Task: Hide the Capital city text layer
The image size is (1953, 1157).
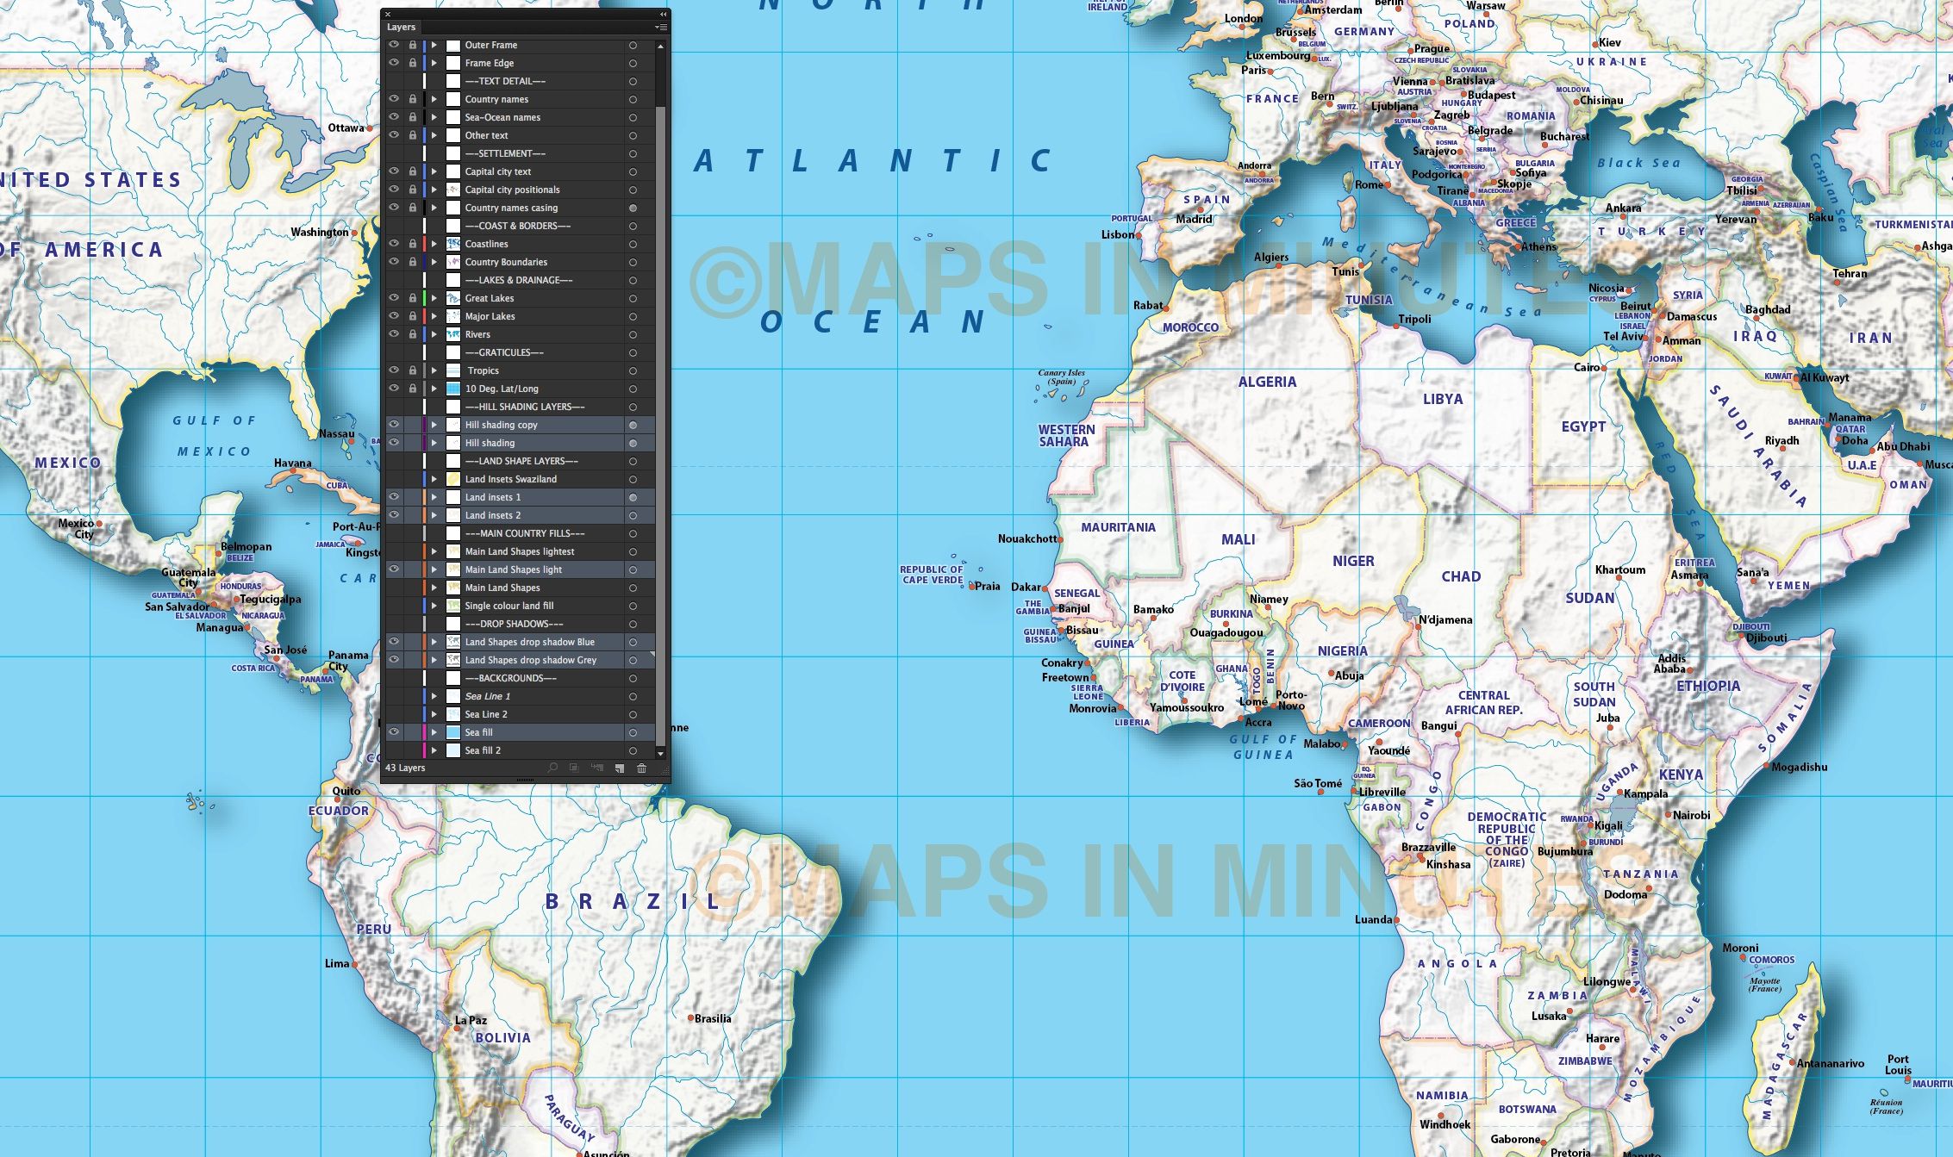Action: click(393, 171)
